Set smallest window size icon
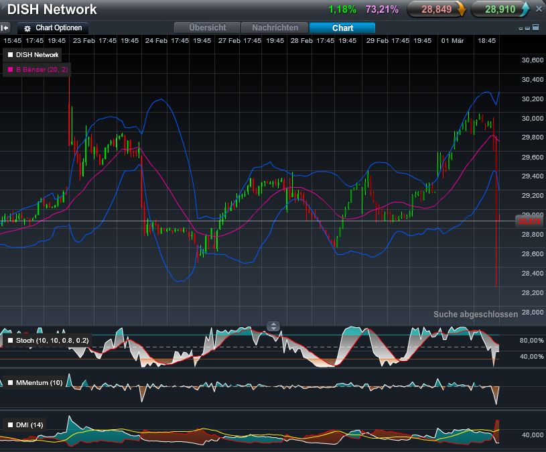The width and height of the screenshot is (546, 452). tap(521, 29)
